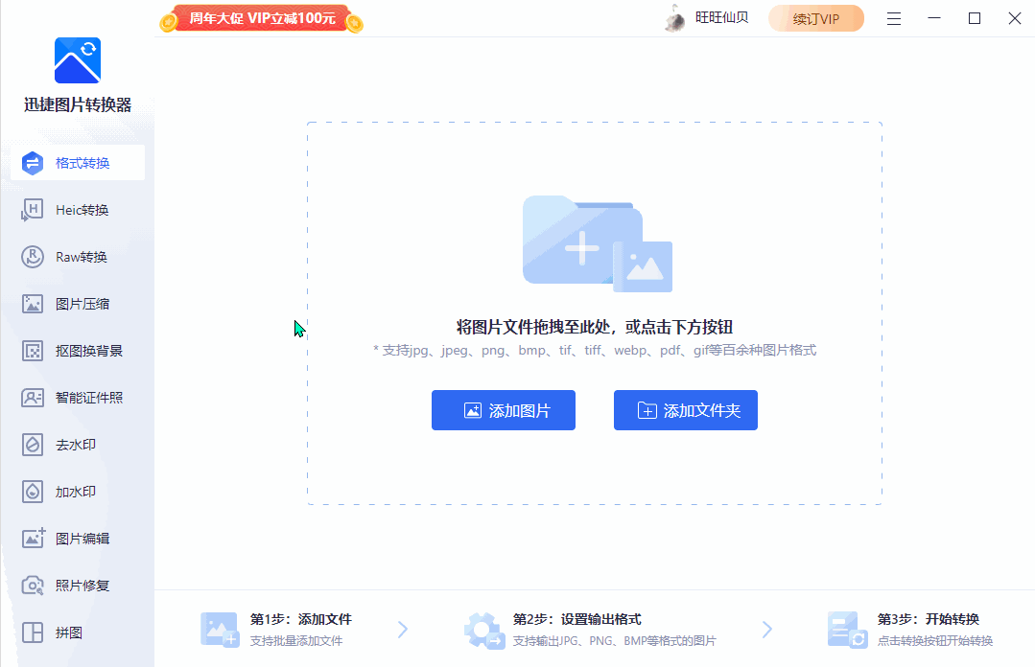
Task: Click the 迅捷图片转换器 app logo
Action: 76,59
